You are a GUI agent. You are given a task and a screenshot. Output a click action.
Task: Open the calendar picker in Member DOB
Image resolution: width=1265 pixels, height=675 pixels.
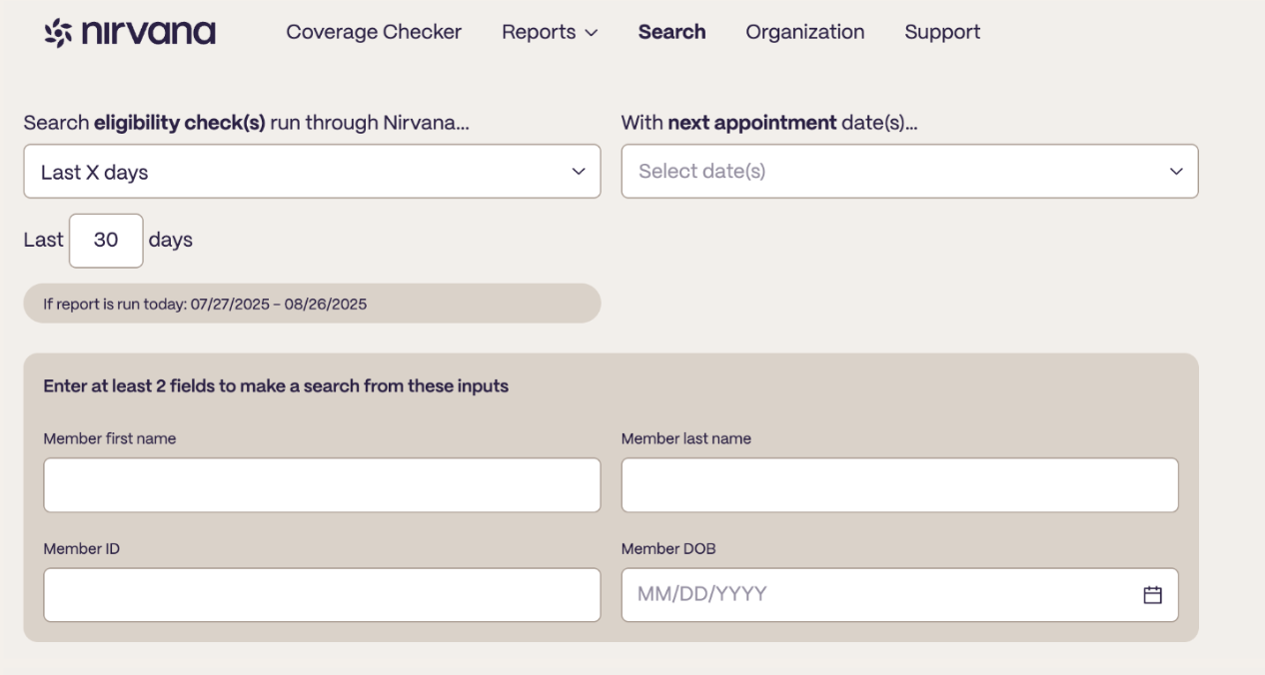click(x=1152, y=594)
